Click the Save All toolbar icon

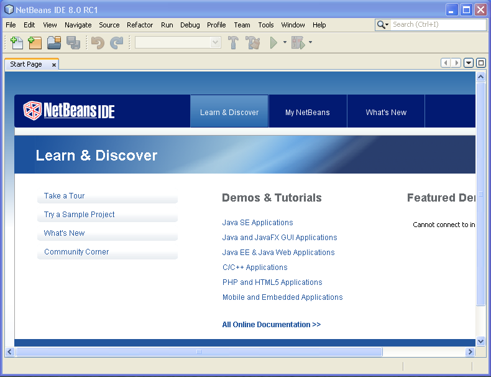[73, 43]
